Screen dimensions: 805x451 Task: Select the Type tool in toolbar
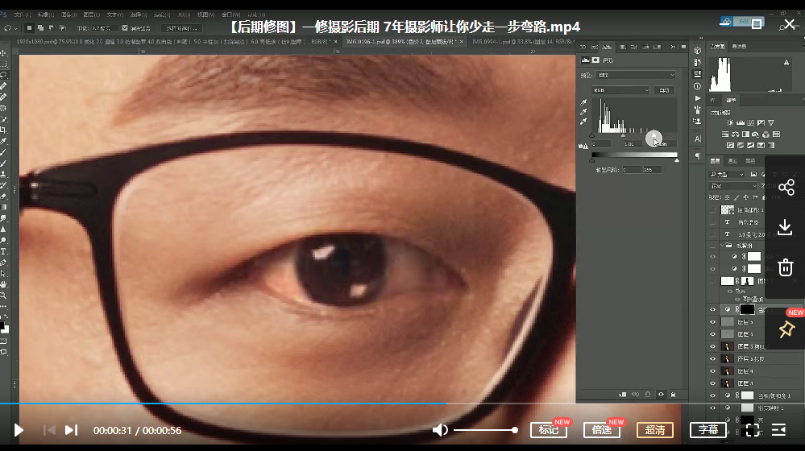(3, 251)
